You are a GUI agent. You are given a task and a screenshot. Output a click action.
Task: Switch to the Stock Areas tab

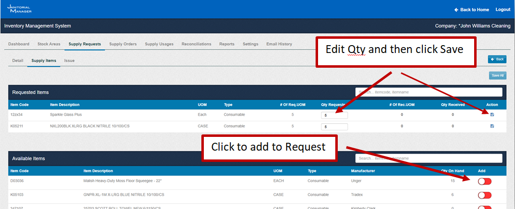coord(49,44)
